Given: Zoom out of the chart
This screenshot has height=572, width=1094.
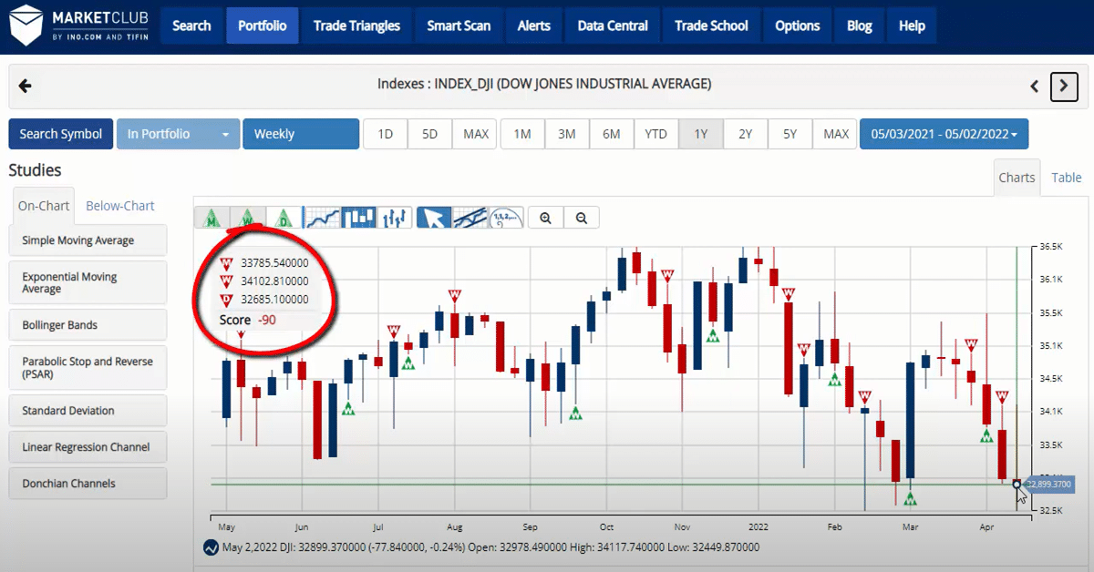Looking at the screenshot, I should 581,218.
